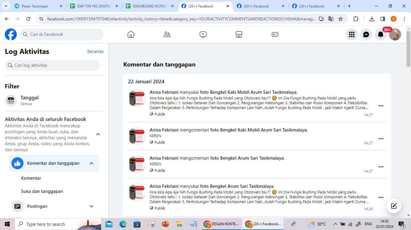Close the active '(20+) Facebook' tab

pyautogui.click(x=228, y=6)
